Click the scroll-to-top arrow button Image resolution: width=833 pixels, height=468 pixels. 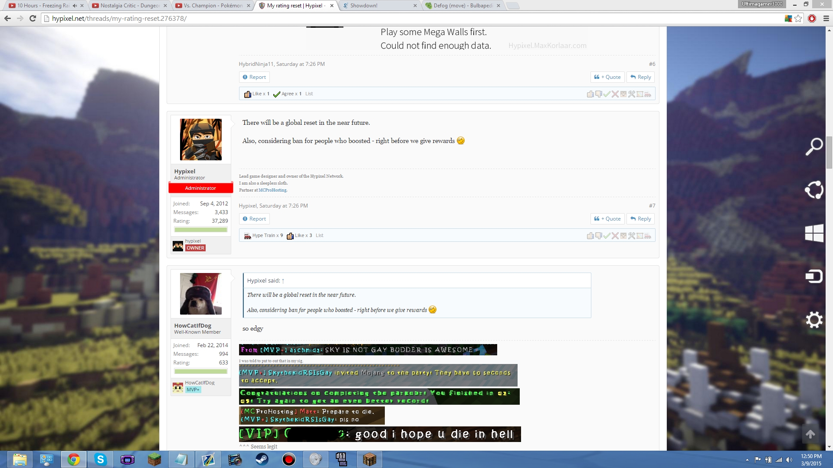coord(810,434)
